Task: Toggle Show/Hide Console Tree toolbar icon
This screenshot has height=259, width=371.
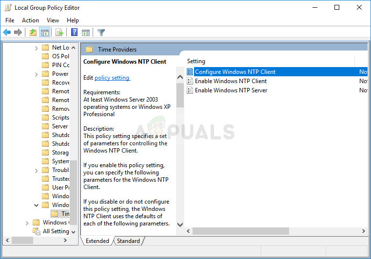Action: click(x=45, y=33)
